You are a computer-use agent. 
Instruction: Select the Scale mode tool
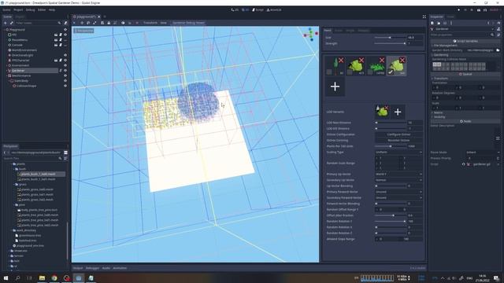[x=94, y=23]
